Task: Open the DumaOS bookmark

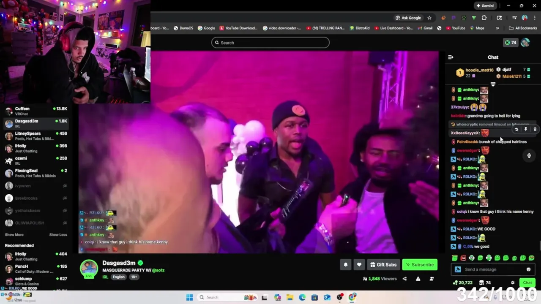Action: (x=183, y=28)
